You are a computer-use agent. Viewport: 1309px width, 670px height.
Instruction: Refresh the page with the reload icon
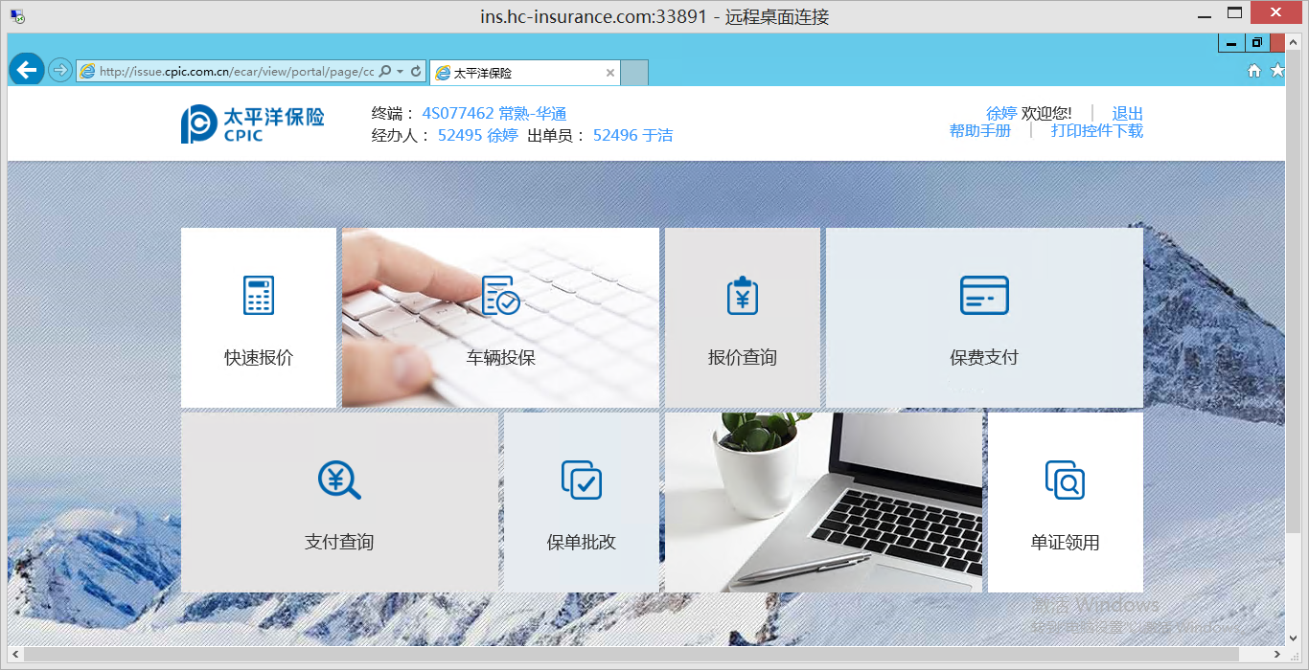(417, 71)
